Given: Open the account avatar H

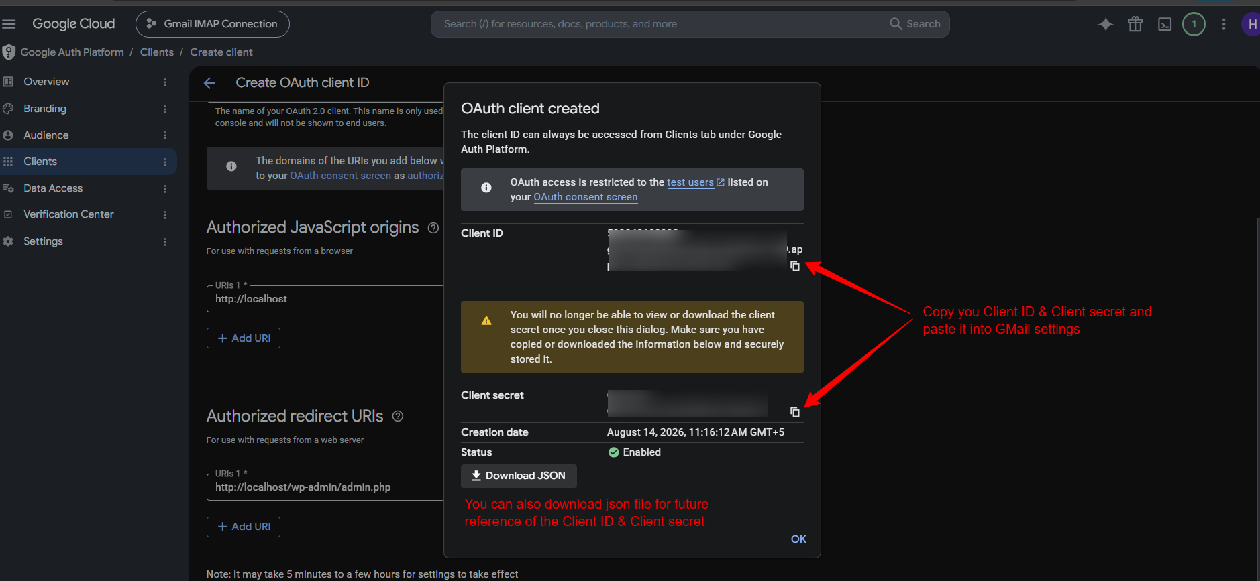Looking at the screenshot, I should coord(1251,24).
